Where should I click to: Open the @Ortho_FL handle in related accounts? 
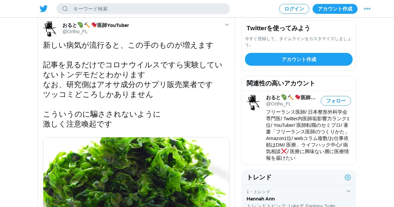pyautogui.click(x=278, y=104)
